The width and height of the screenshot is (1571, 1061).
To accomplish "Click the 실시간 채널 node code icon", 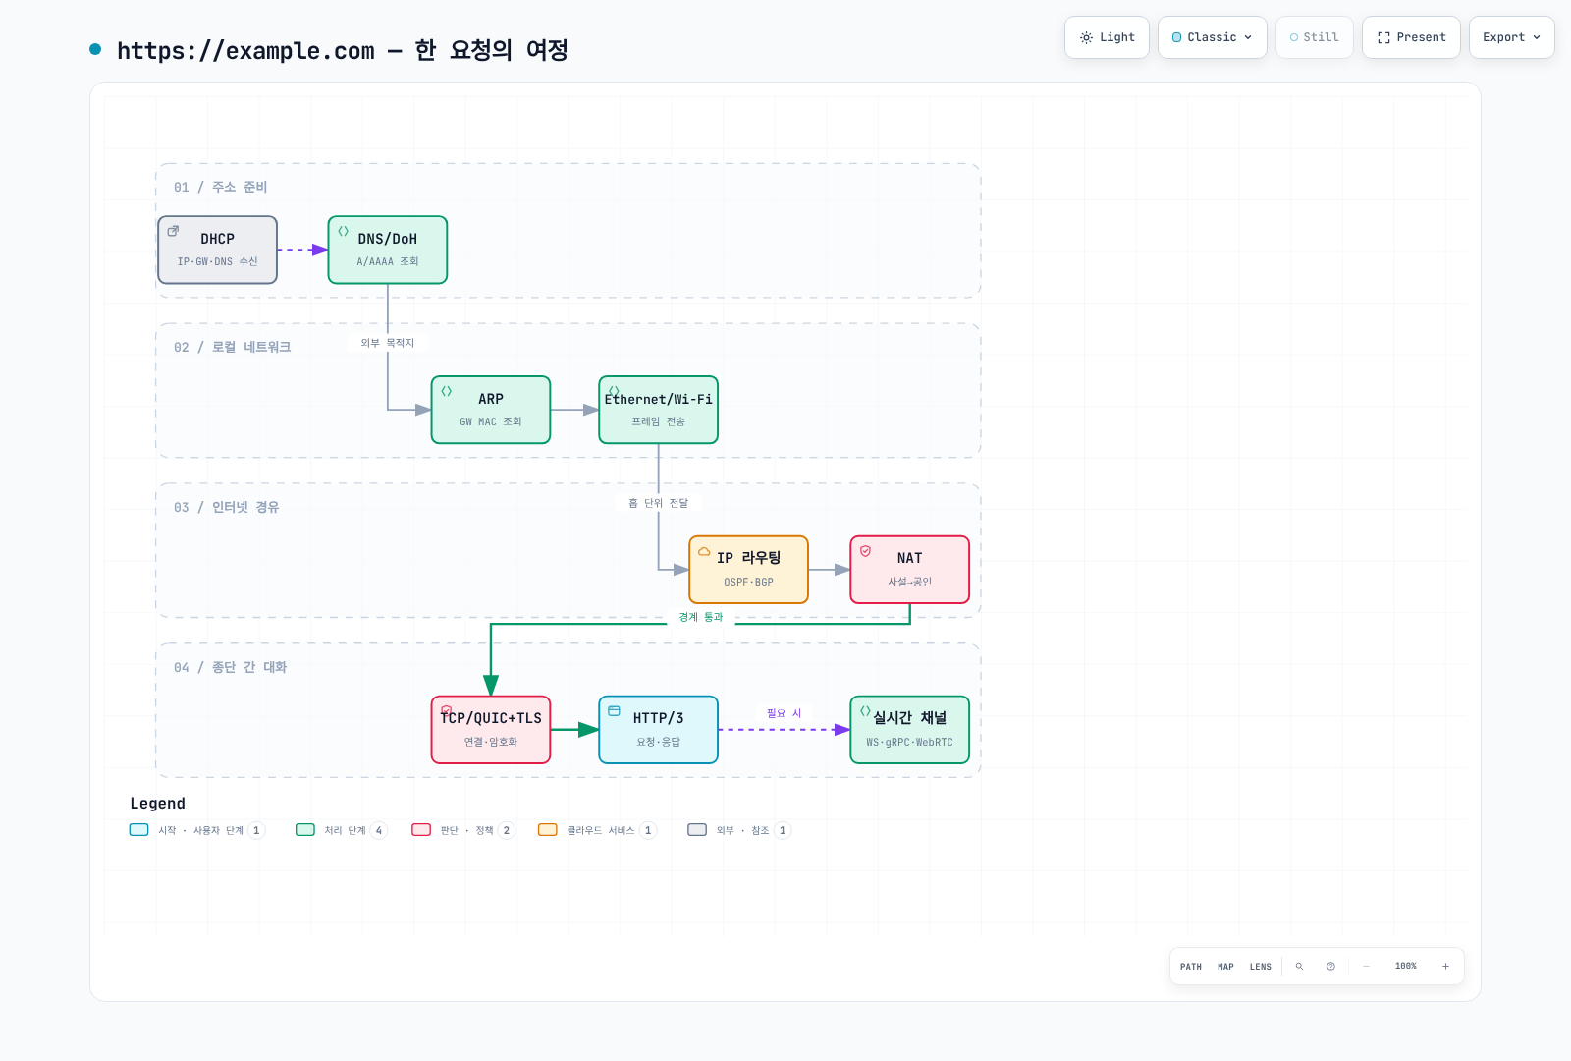I will click(x=865, y=710).
